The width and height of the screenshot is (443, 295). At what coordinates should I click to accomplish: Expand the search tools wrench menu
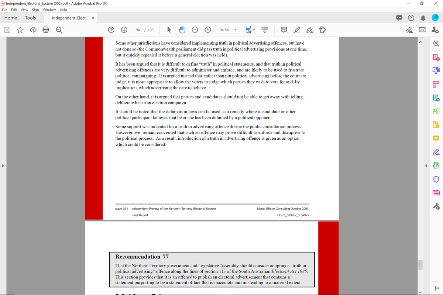pos(436,206)
